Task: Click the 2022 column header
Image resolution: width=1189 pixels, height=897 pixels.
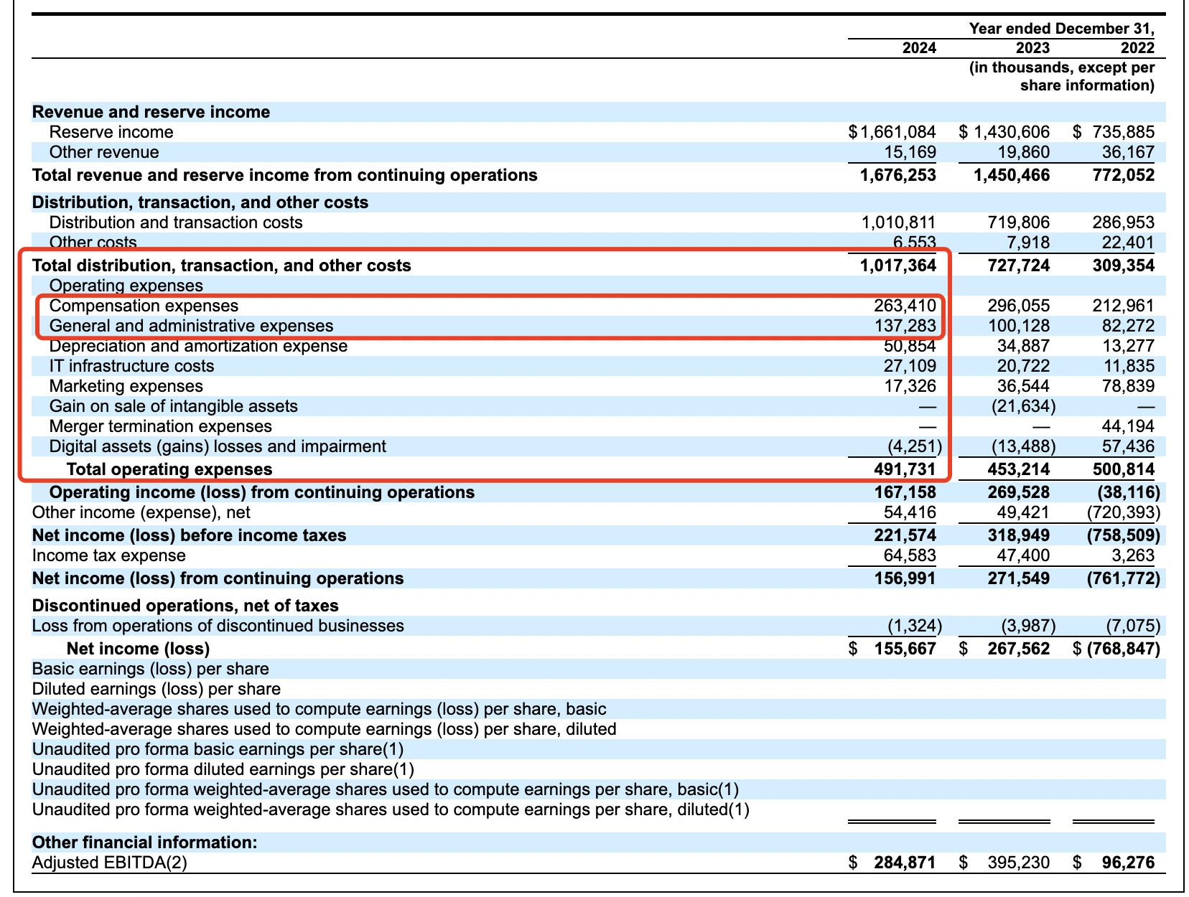Action: pos(1137,48)
